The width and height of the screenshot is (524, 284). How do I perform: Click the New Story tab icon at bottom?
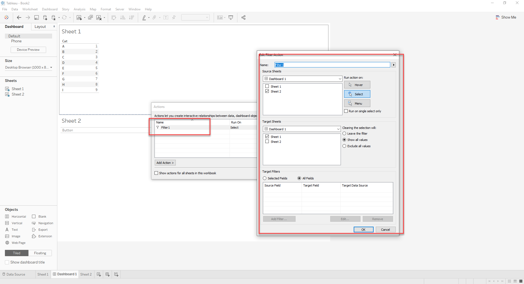click(x=116, y=274)
